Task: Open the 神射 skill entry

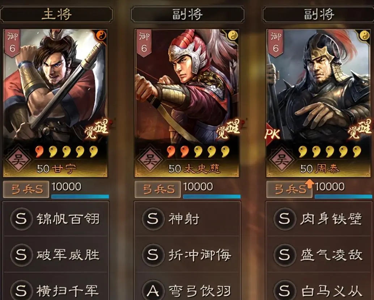Action: tap(187, 219)
